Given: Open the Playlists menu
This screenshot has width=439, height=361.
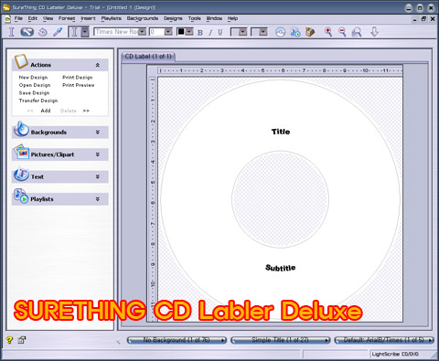Looking at the screenshot, I should click(x=111, y=18).
